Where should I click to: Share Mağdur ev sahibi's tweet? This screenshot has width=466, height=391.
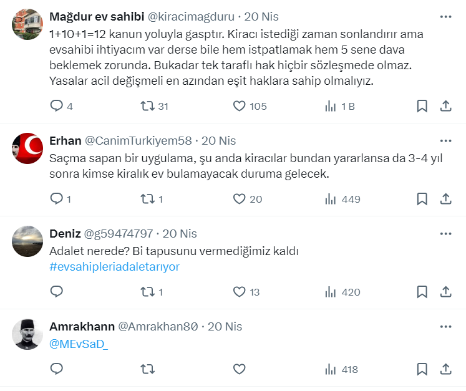coord(446,106)
